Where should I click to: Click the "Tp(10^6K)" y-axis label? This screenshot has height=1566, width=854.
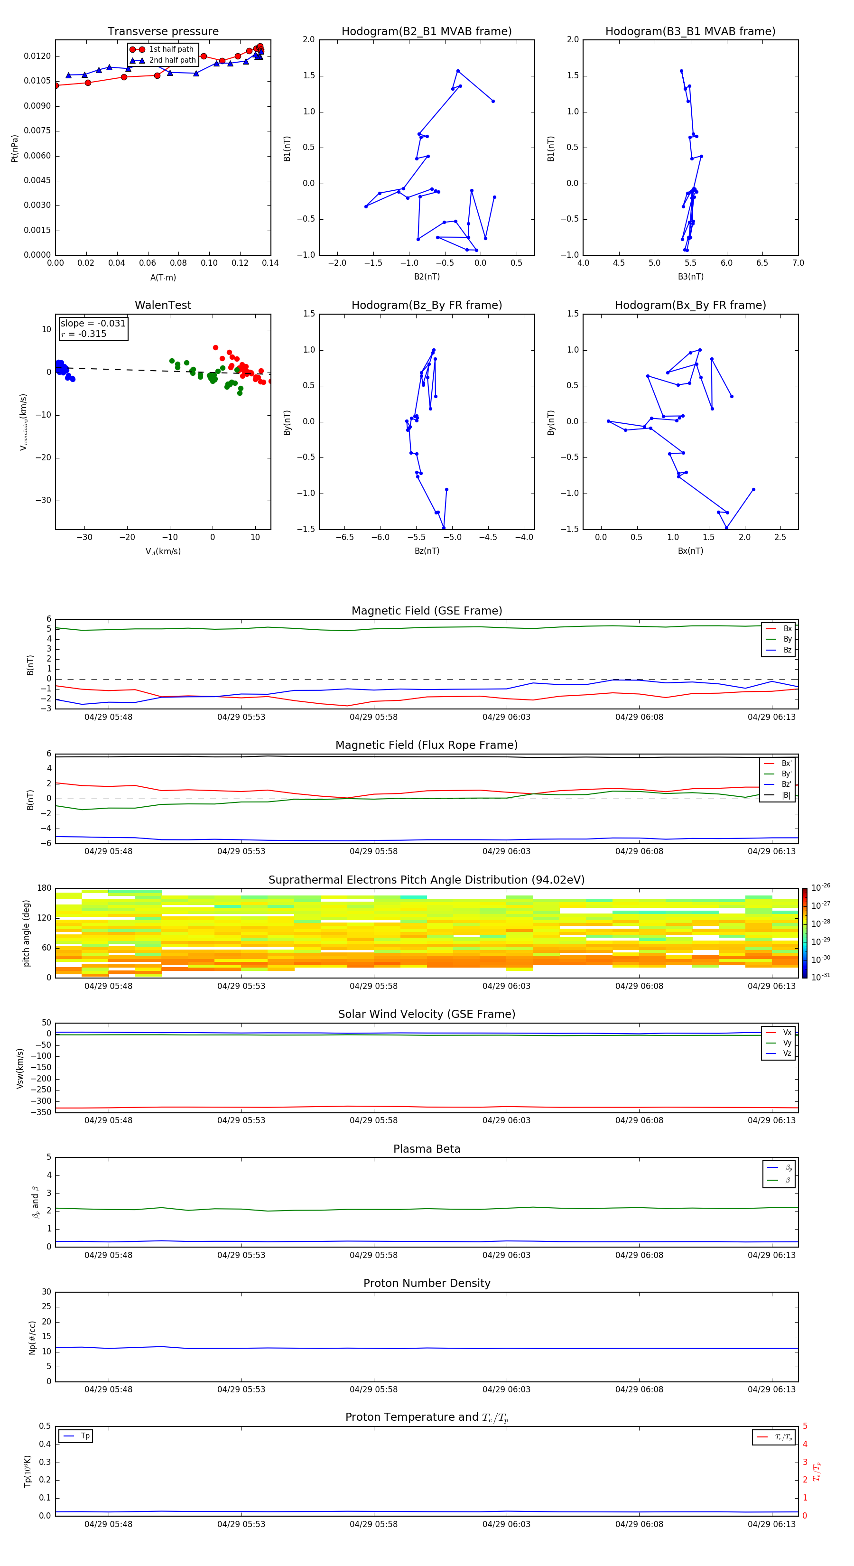pos(28,1471)
